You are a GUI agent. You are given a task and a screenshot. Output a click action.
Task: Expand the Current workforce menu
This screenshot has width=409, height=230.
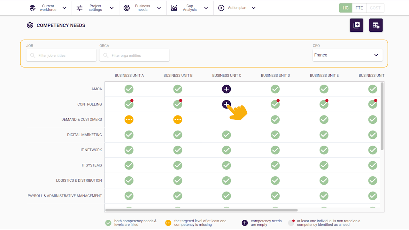click(48, 8)
